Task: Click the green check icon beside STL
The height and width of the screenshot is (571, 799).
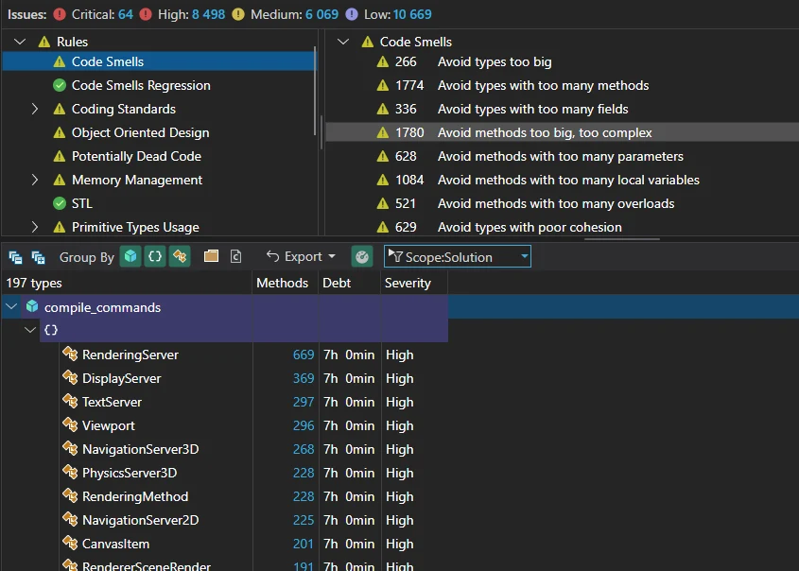Action: click(60, 203)
